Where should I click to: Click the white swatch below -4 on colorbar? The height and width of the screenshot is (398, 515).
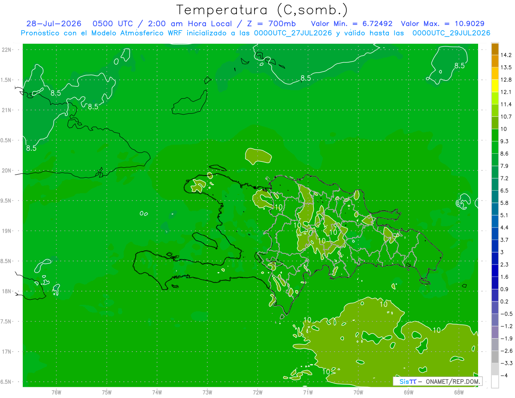click(495, 382)
